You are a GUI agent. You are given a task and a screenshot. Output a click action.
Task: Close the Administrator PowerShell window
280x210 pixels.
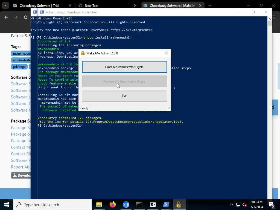click(x=266, y=12)
